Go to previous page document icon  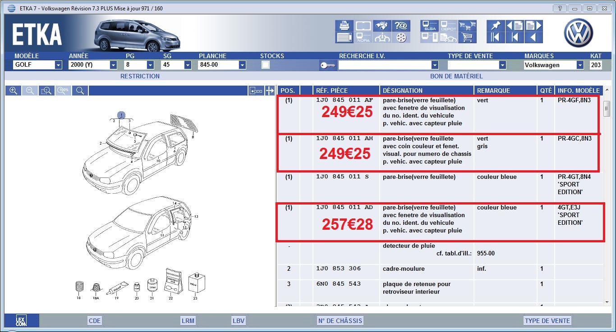pos(515,26)
